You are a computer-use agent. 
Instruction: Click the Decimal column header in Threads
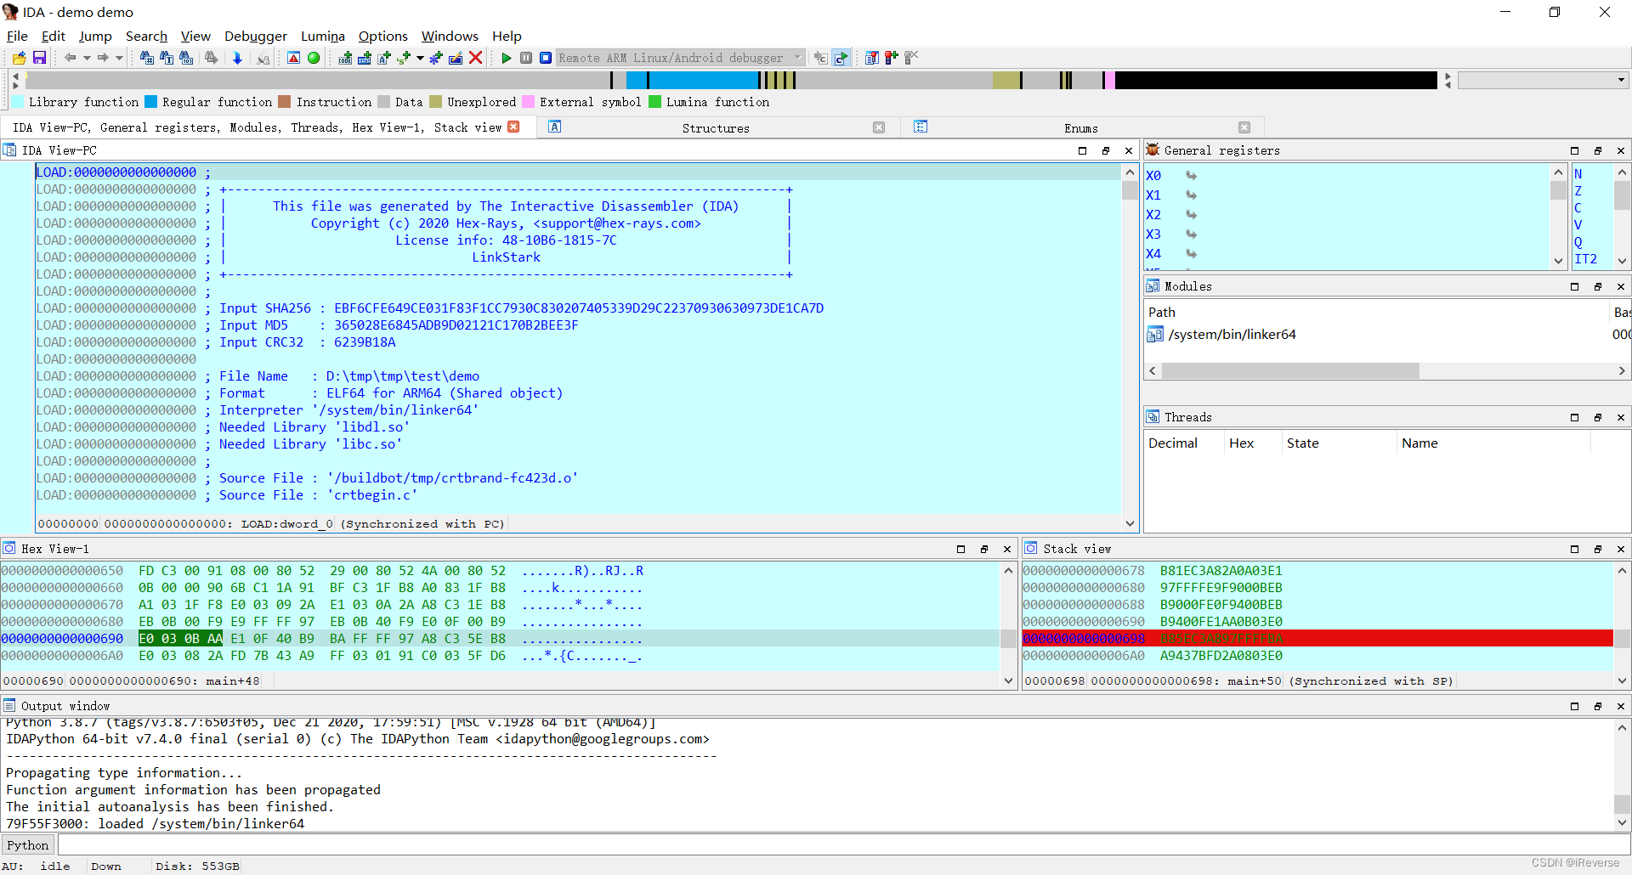click(x=1173, y=443)
